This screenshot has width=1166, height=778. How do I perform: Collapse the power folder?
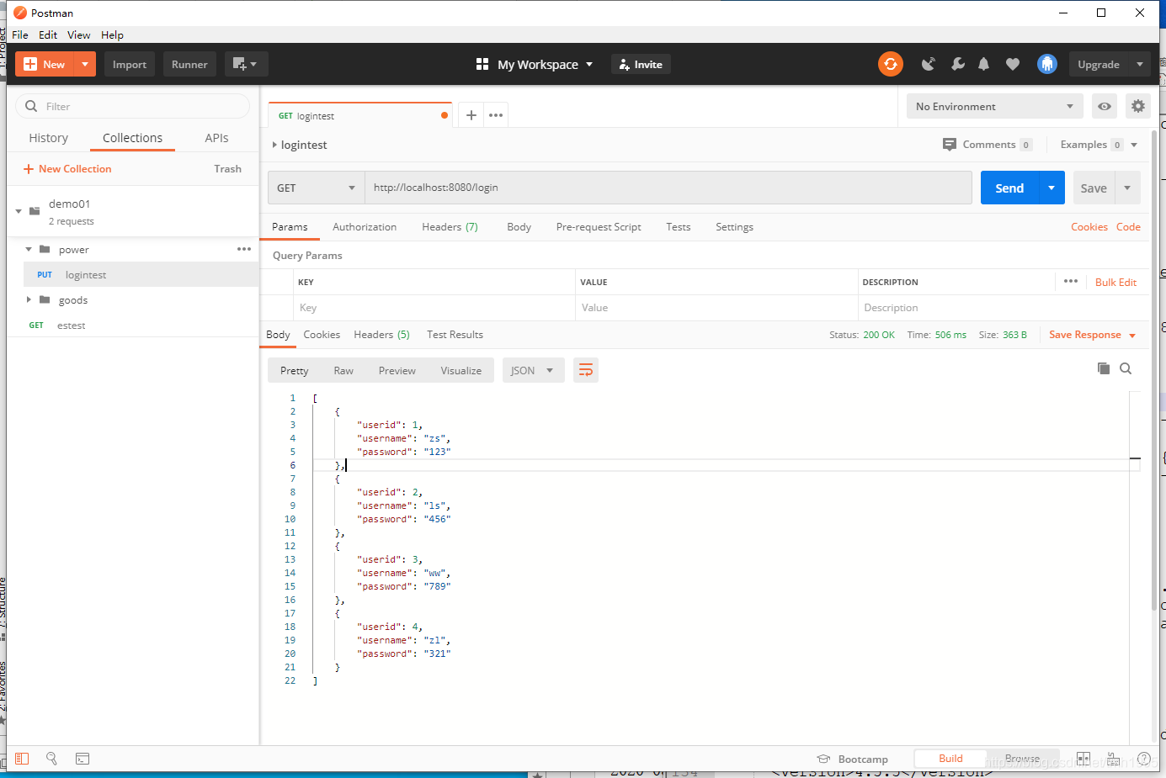click(x=29, y=249)
